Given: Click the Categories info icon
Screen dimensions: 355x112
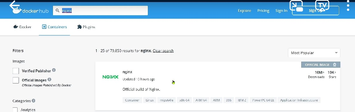Looking at the screenshot, I should pyautogui.click(x=34, y=101).
